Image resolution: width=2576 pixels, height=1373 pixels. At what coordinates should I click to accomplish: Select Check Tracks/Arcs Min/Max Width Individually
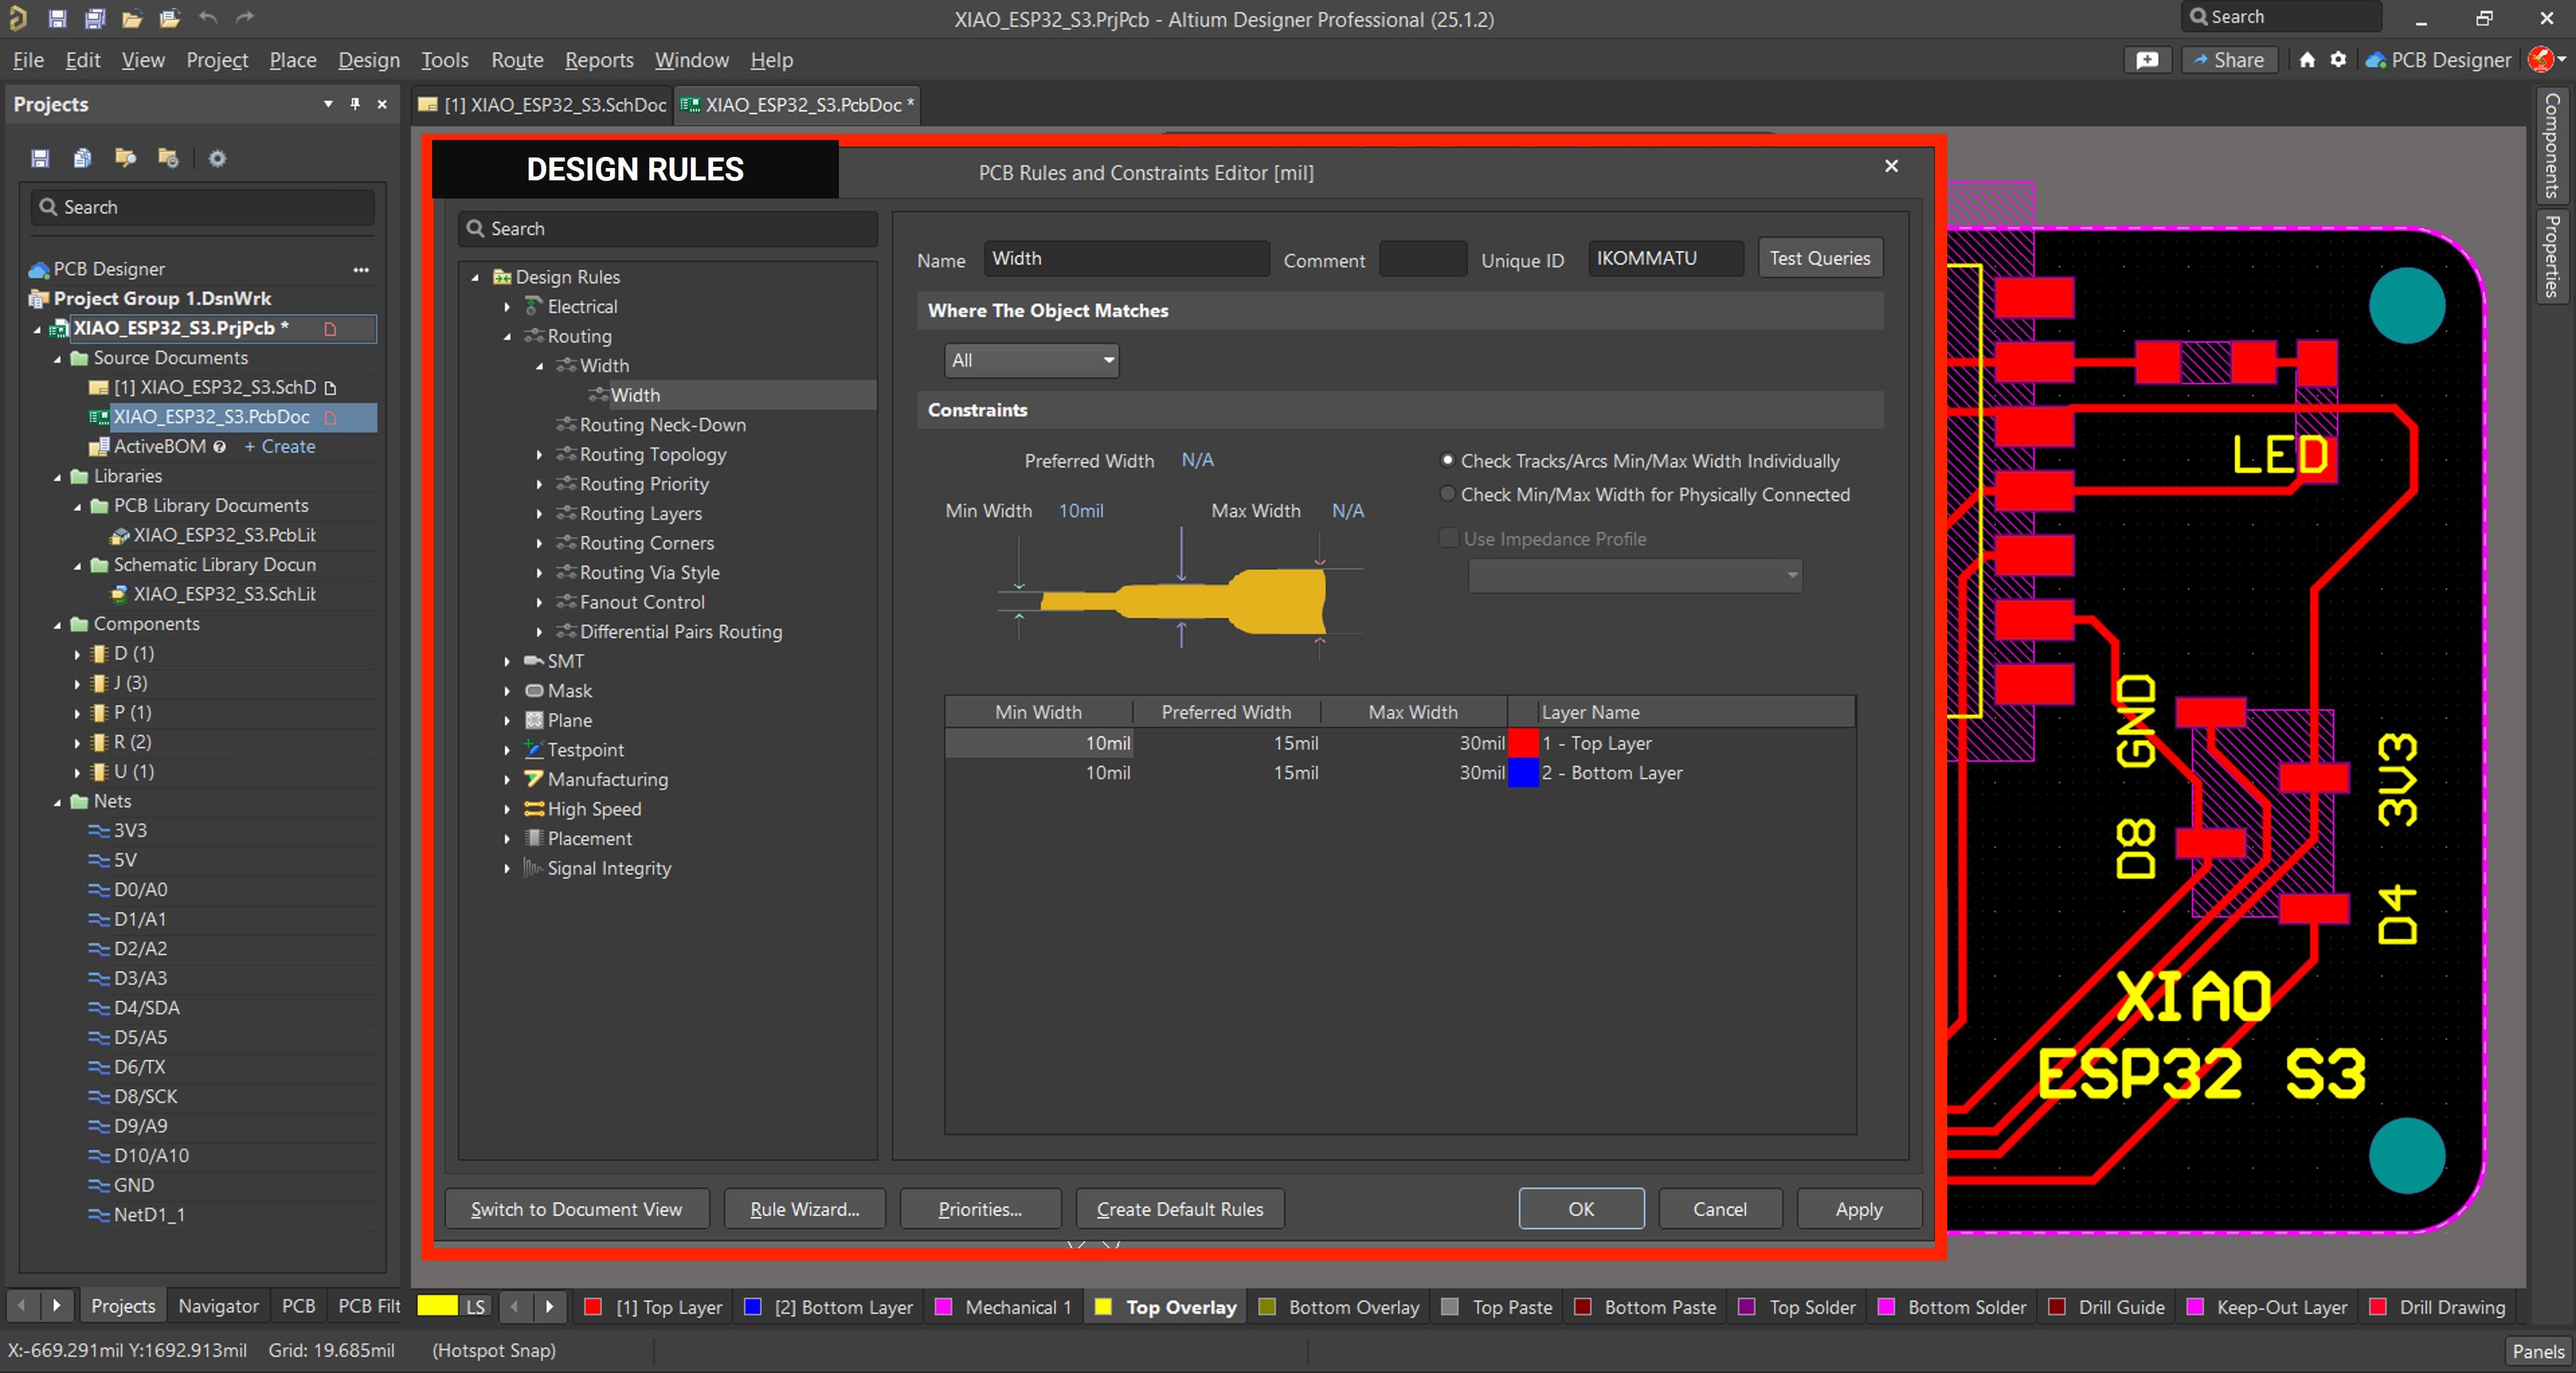(x=1447, y=460)
